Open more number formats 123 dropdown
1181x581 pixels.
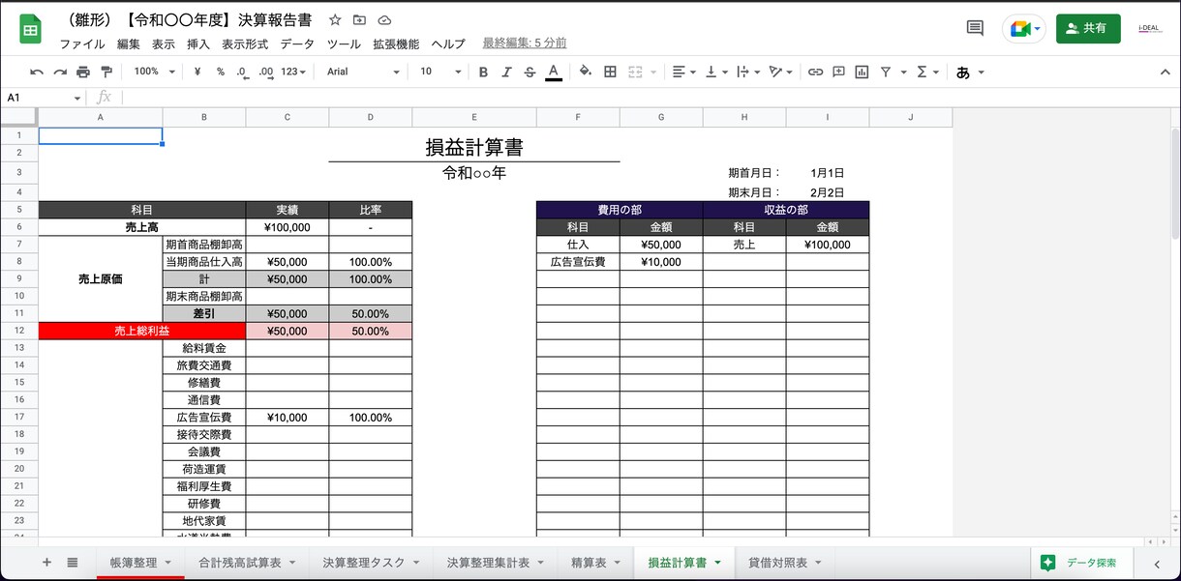(293, 72)
